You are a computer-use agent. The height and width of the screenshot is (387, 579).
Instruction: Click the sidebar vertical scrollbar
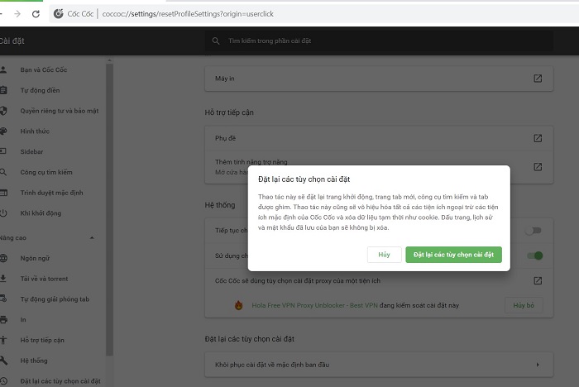tap(110, 207)
